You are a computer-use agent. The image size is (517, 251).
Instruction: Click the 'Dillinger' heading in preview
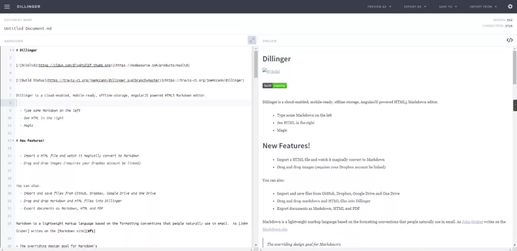pyautogui.click(x=276, y=59)
